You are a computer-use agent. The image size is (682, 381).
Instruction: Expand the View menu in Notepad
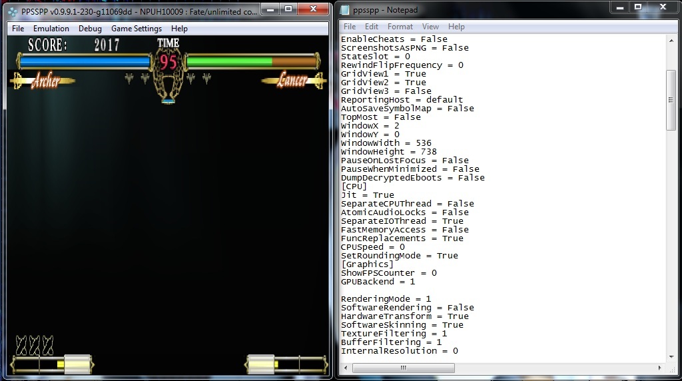(x=430, y=27)
